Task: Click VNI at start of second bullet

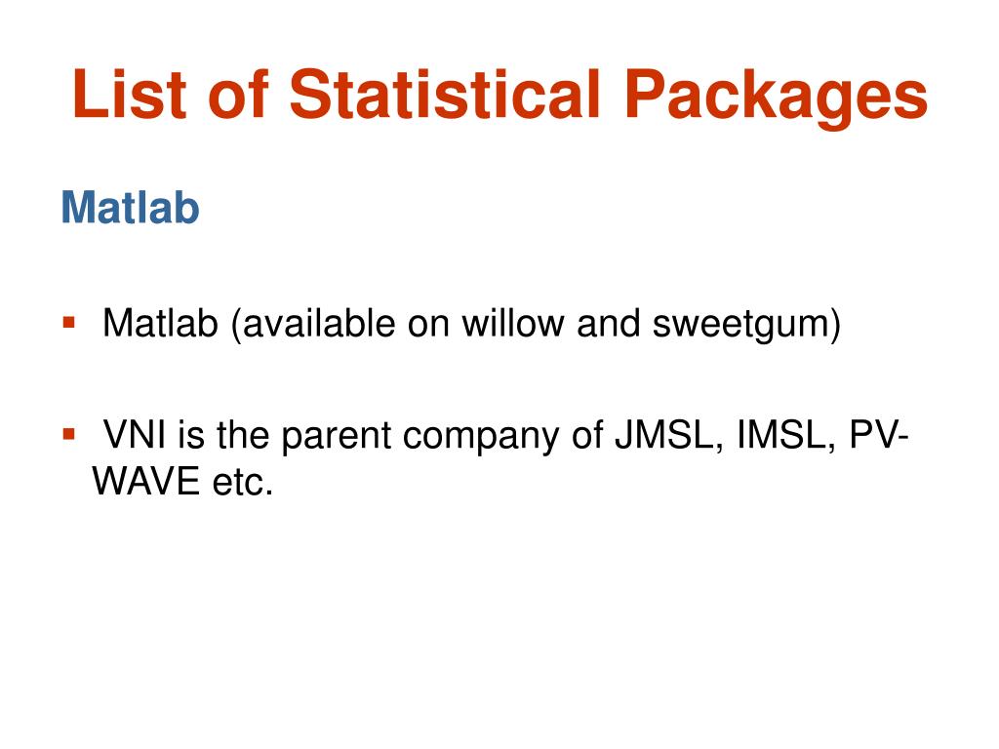Action: point(135,435)
